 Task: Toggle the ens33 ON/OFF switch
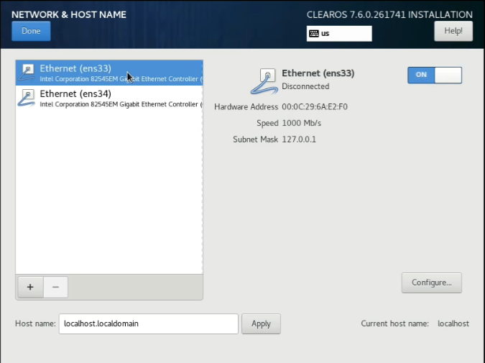(x=435, y=75)
